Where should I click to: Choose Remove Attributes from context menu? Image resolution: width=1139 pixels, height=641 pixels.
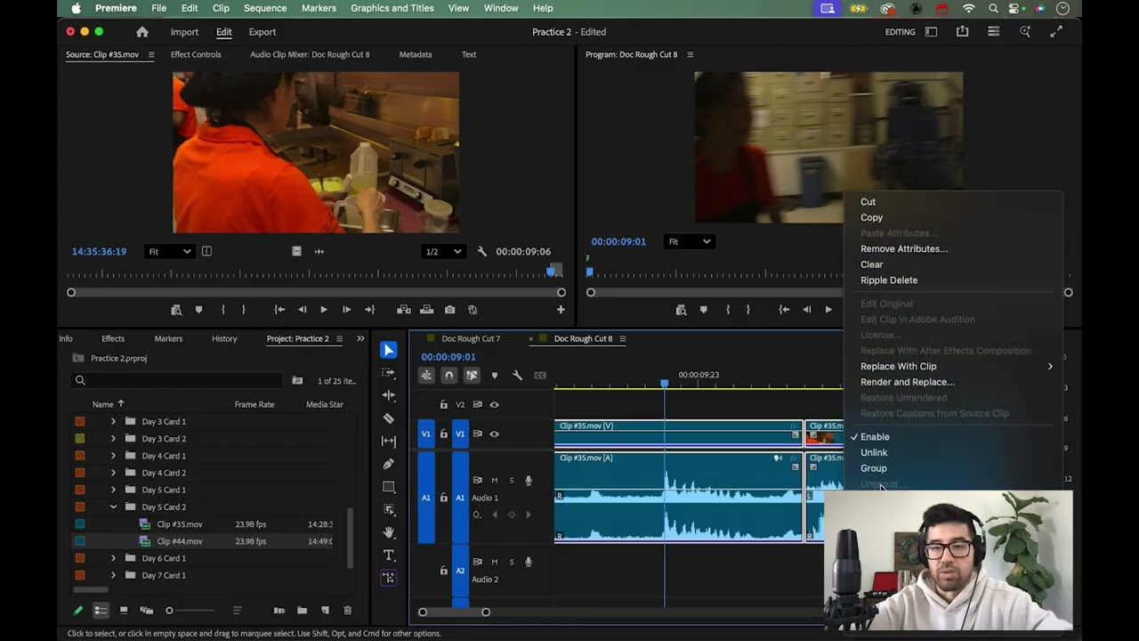click(x=904, y=249)
